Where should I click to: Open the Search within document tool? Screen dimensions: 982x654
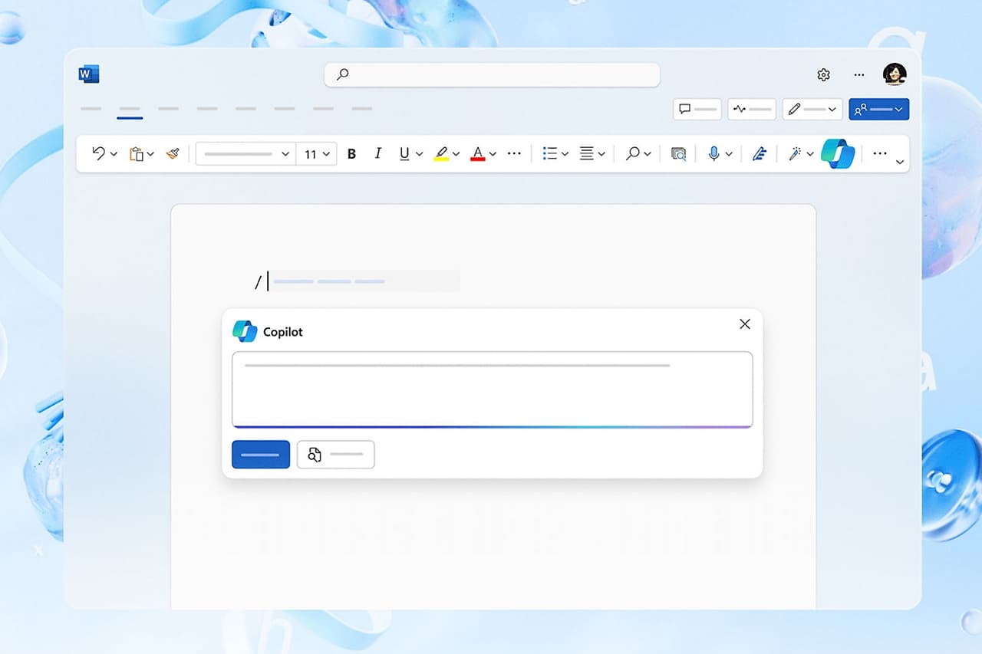pyautogui.click(x=635, y=153)
